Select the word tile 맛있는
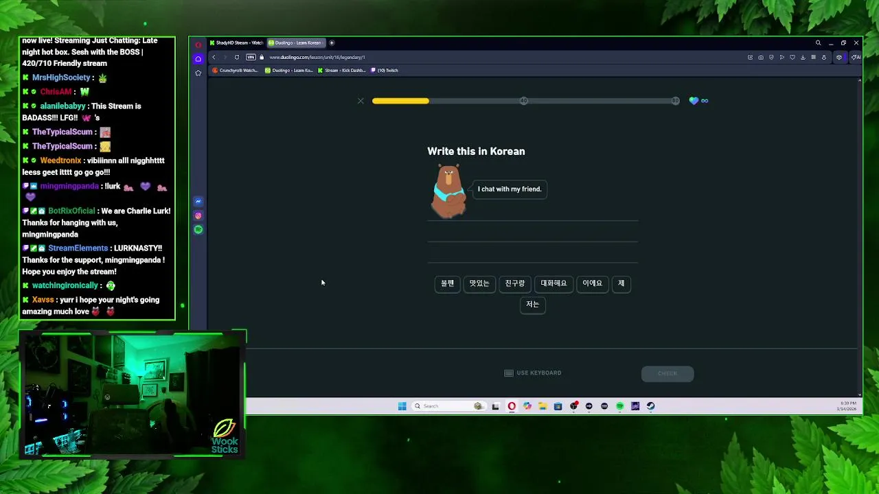 click(479, 283)
